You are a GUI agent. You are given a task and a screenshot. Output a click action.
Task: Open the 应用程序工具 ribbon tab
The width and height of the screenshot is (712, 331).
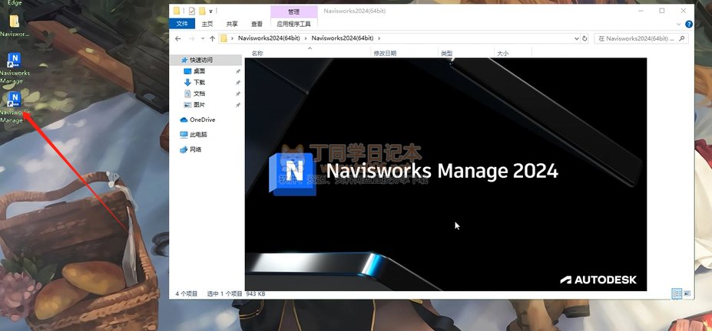293,24
